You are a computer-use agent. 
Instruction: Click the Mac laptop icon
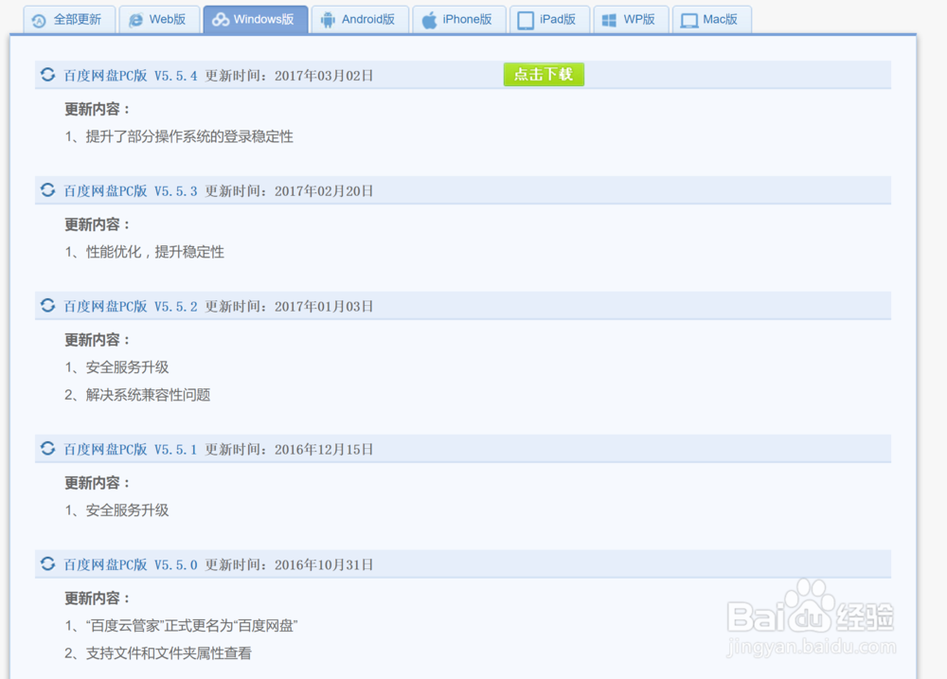pos(689,21)
